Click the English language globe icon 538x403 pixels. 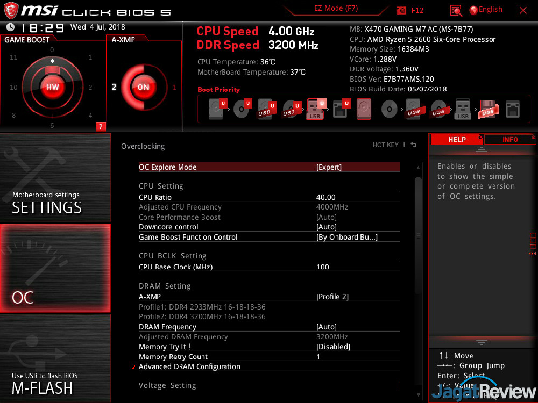[x=474, y=10]
